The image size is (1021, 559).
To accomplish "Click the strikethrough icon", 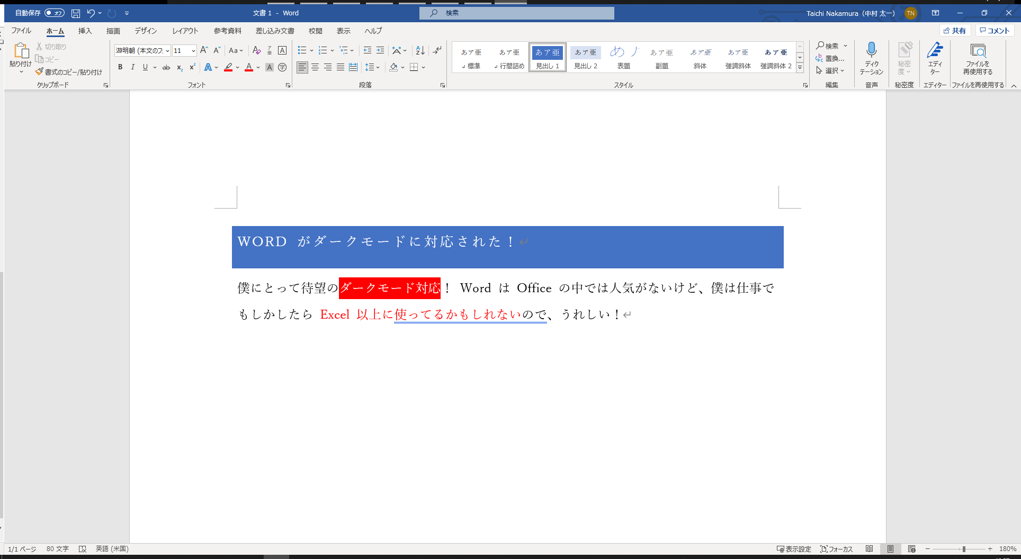I will click(166, 67).
